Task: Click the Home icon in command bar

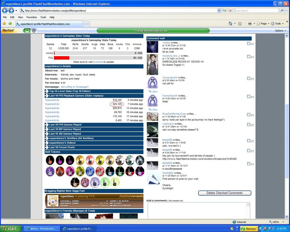Action: pyautogui.click(x=230, y=24)
